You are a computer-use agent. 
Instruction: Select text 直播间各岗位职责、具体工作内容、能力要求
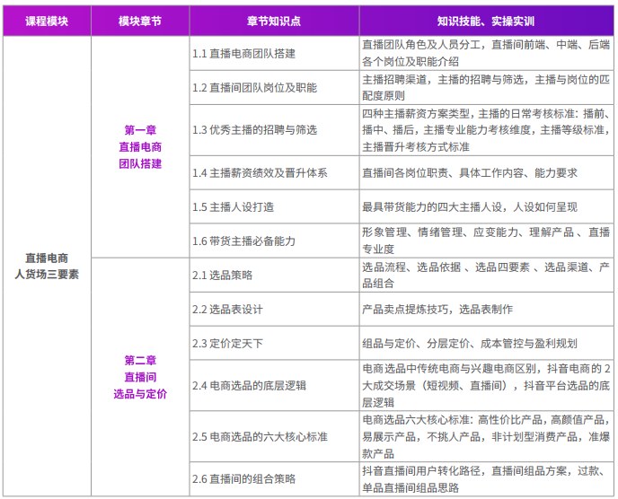coord(470,172)
